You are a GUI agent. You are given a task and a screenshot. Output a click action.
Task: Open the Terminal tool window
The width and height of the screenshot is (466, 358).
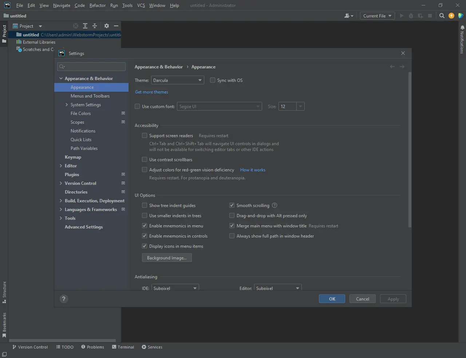pos(123,347)
